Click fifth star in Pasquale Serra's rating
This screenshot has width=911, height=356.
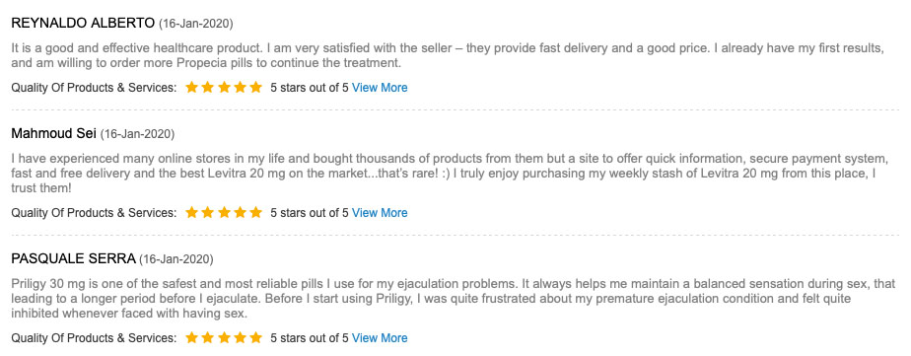255,337
